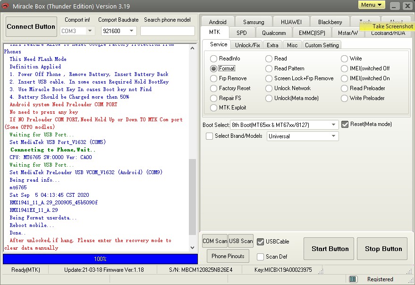
Task: Click the Key:MICBX19A00023975 status entry
Action: (x=283, y=270)
